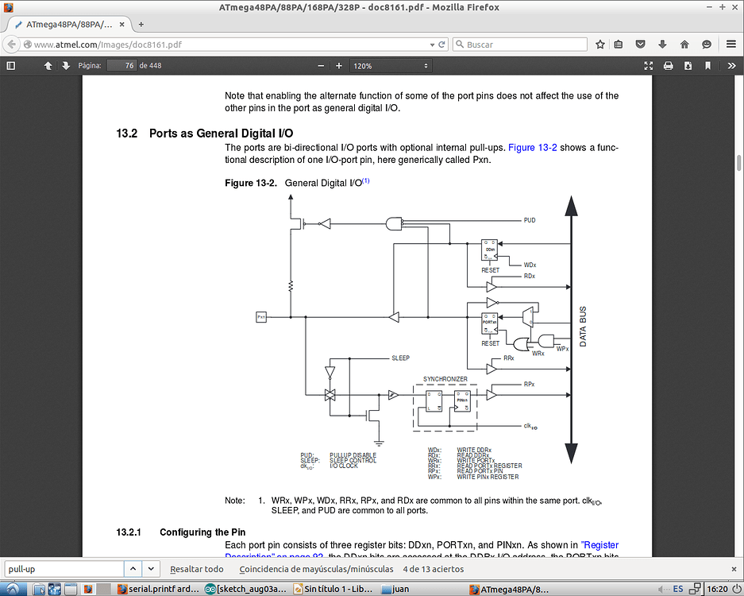Go to the previous page with up arrow

click(48, 66)
